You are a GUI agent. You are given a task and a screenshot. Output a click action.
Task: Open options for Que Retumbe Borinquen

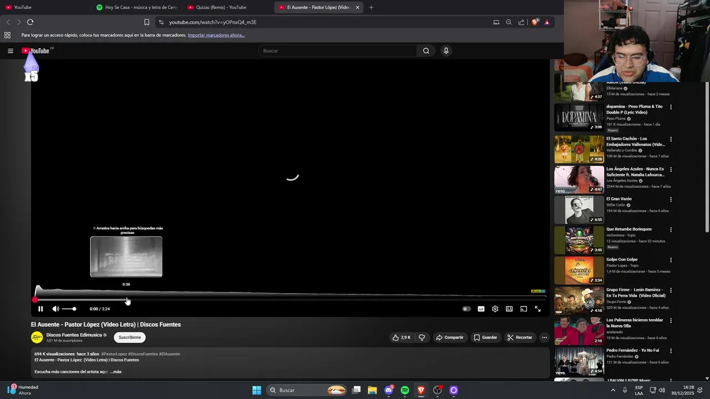coord(671,229)
